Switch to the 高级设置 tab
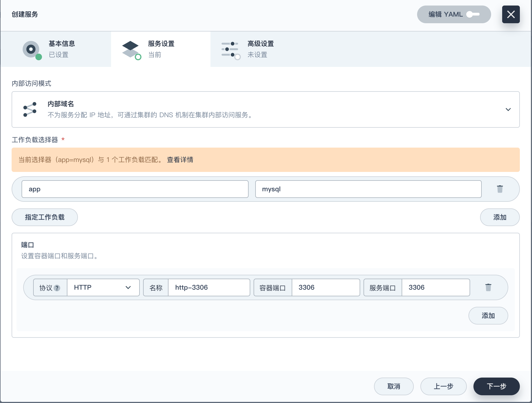This screenshot has height=403, width=532. [260, 49]
